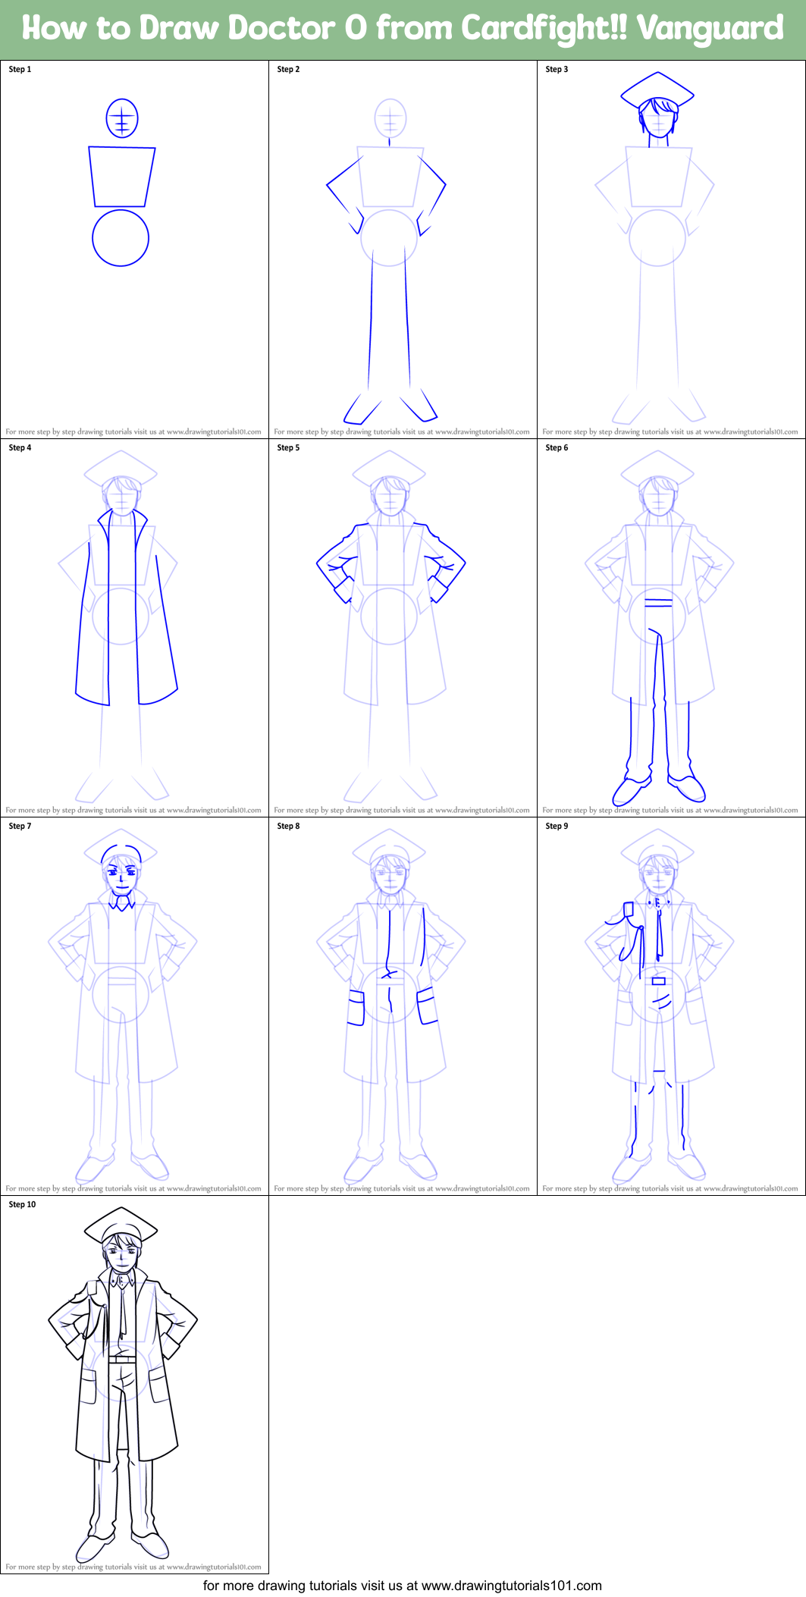Click the bottom 'for more drawing tutorials' footer text
The image size is (806, 1597).
[x=403, y=1586]
